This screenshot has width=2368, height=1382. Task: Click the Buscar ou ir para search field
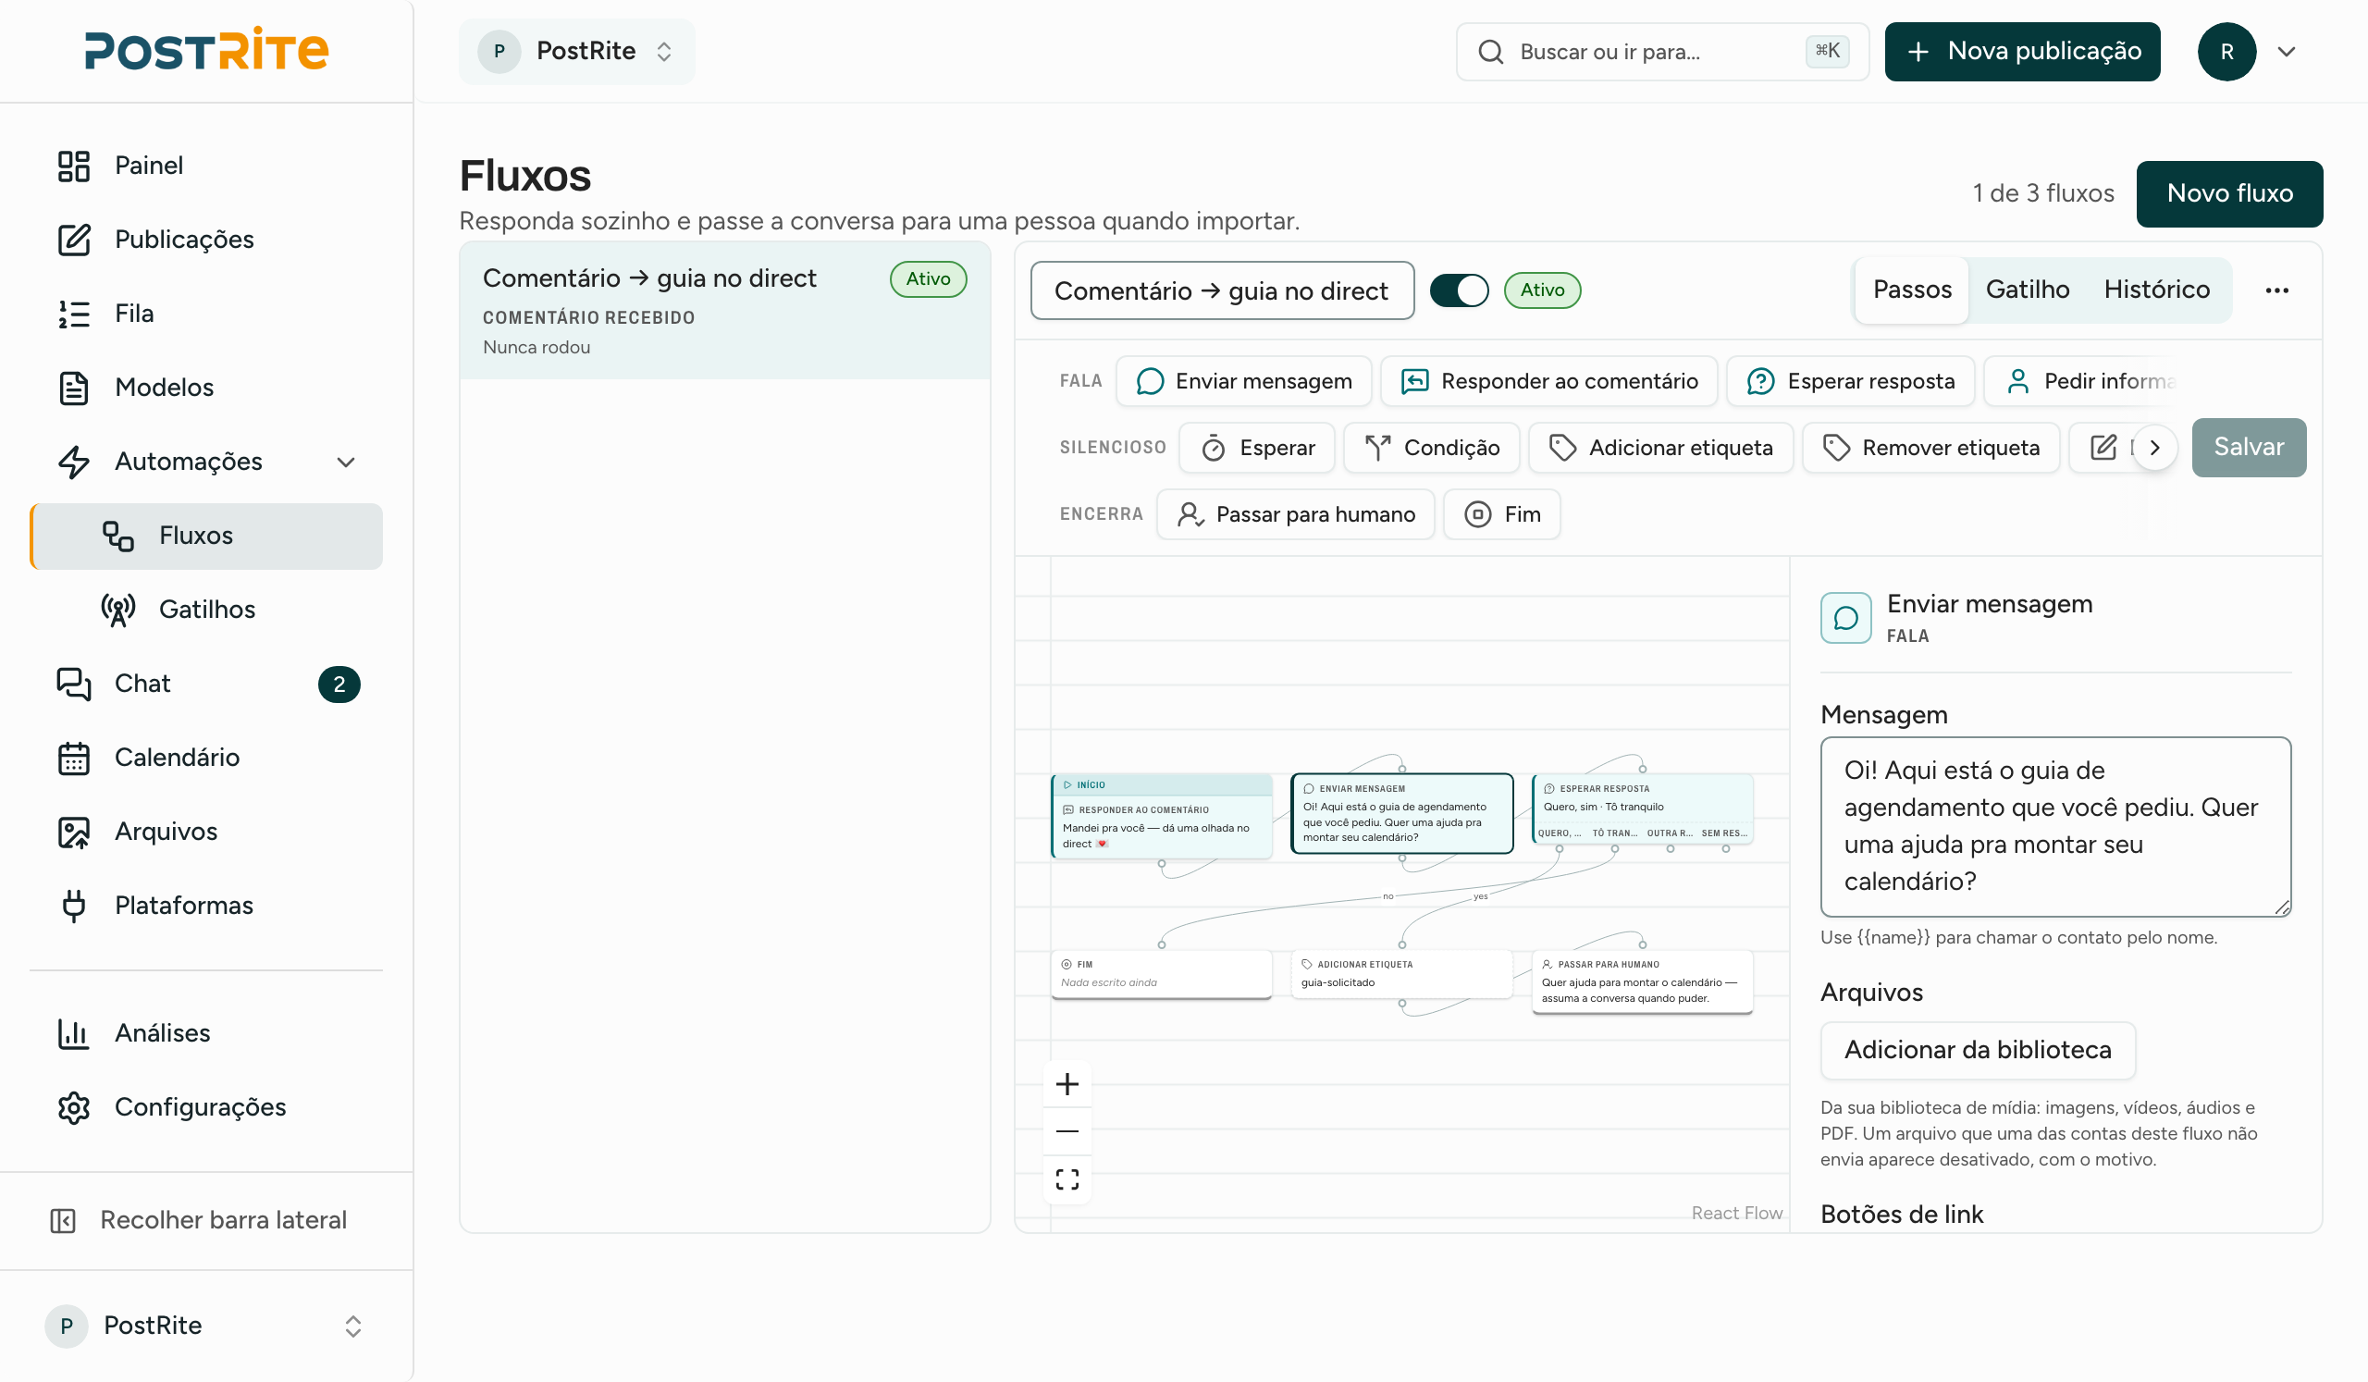(1662, 52)
